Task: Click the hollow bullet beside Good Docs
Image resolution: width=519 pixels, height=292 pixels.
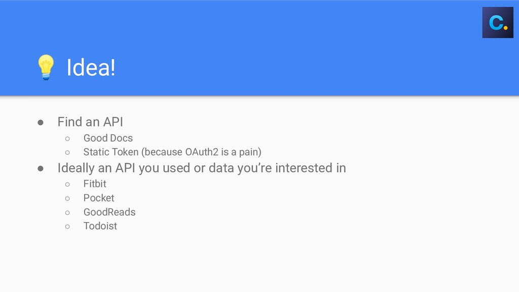Action: (67, 139)
